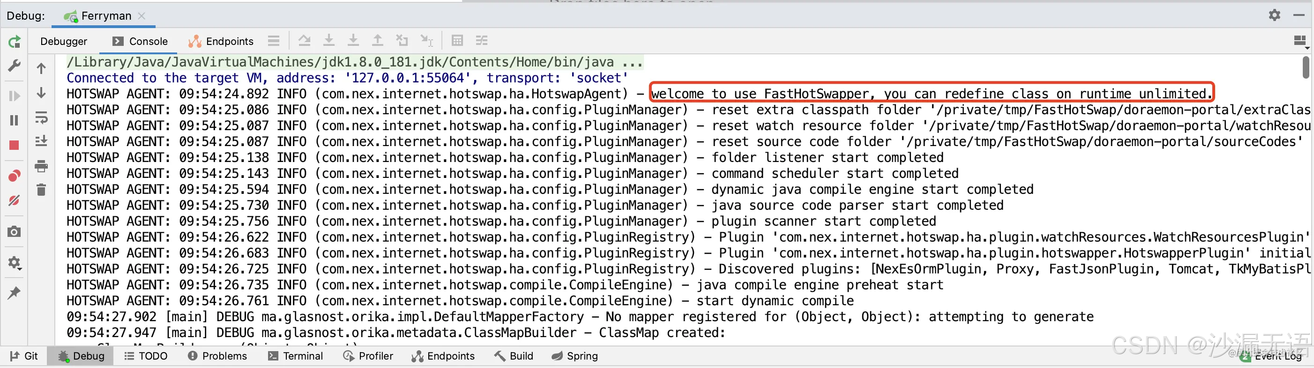Click 'start dynamic compile' log line
The width and height of the screenshot is (1314, 368).
click(460, 301)
